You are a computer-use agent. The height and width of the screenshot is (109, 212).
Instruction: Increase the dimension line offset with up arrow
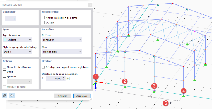(64, 78)
